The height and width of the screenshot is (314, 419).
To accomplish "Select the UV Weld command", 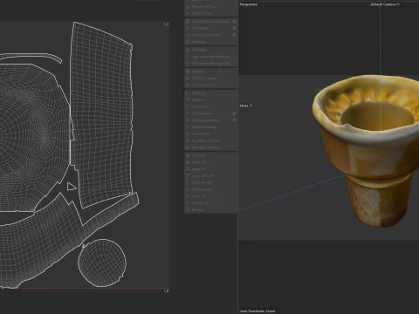I will (210, 42).
